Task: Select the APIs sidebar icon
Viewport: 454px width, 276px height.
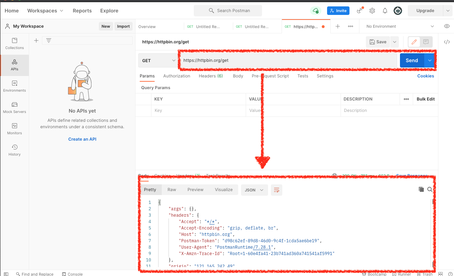Action: 15,65
